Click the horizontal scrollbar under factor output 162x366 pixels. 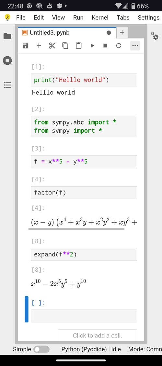pyautogui.click(x=76, y=229)
